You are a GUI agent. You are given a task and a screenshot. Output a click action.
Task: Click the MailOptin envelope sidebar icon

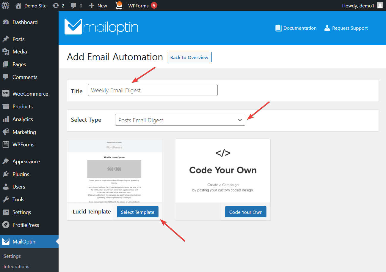pos(6,242)
